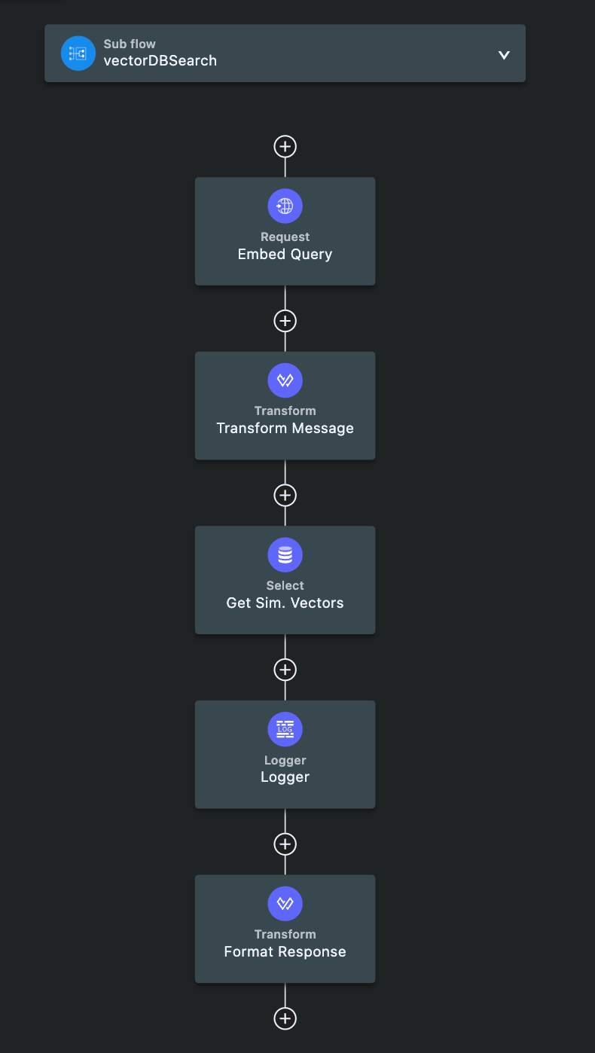The height and width of the screenshot is (1053, 595).
Task: Click the Transform icon on Format Response
Action: 285,903
